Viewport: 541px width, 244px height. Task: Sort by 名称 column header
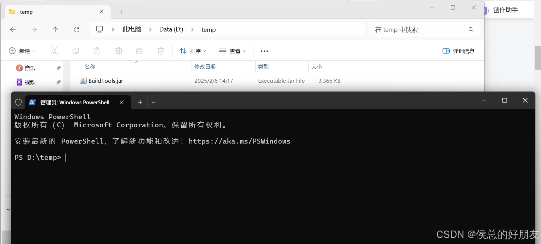pyautogui.click(x=90, y=66)
